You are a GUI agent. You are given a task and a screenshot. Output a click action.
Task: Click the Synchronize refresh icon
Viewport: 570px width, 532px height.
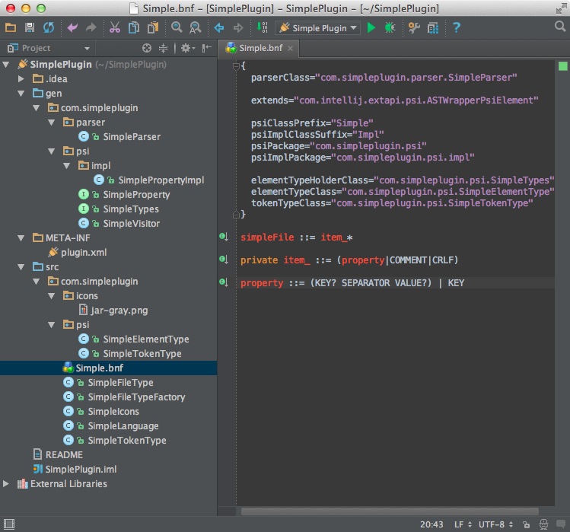coord(49,28)
